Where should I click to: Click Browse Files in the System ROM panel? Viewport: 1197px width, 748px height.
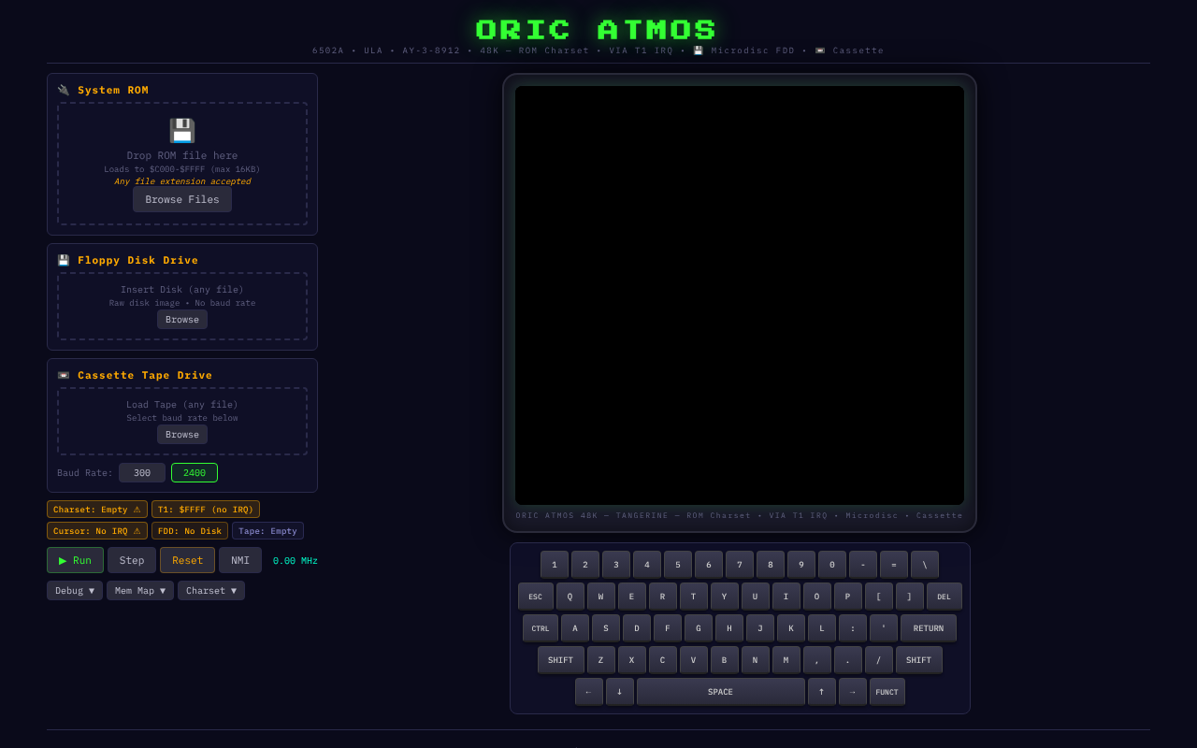click(x=181, y=199)
